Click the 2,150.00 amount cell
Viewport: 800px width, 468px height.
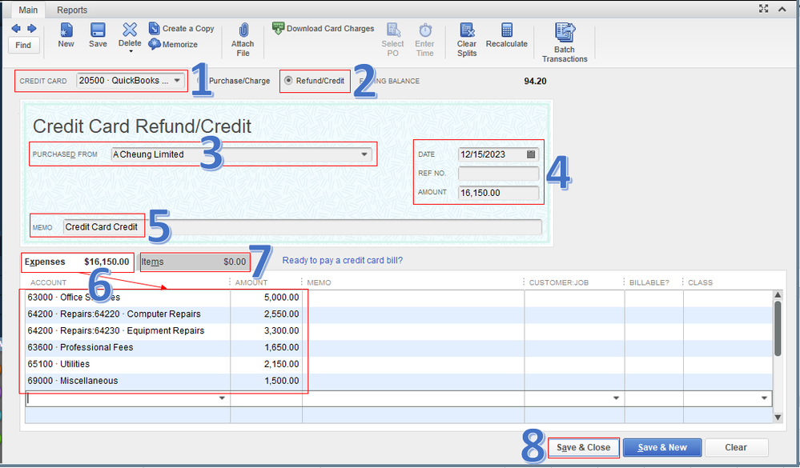click(x=267, y=364)
